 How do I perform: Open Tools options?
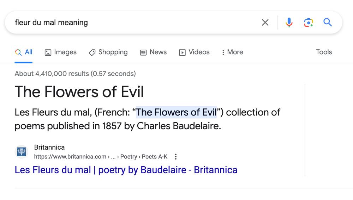(x=324, y=52)
